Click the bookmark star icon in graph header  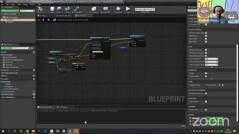click(38, 20)
